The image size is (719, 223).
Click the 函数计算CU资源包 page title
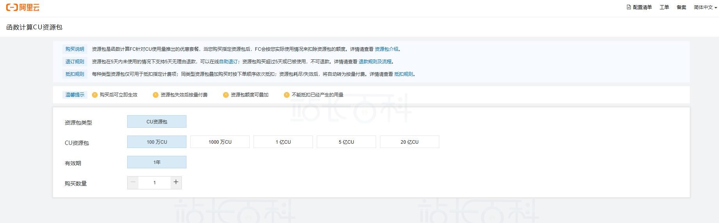tap(34, 27)
